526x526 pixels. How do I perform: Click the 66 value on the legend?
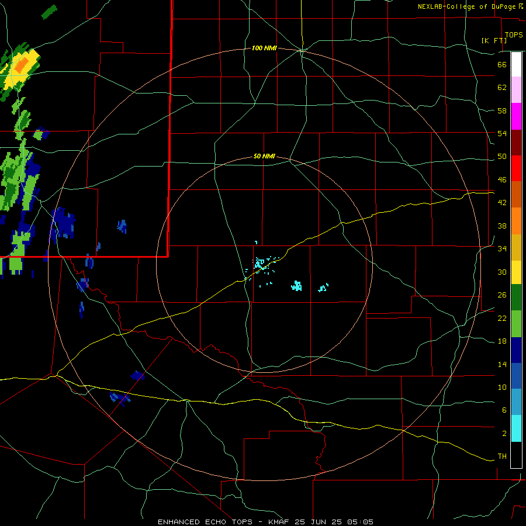502,64
